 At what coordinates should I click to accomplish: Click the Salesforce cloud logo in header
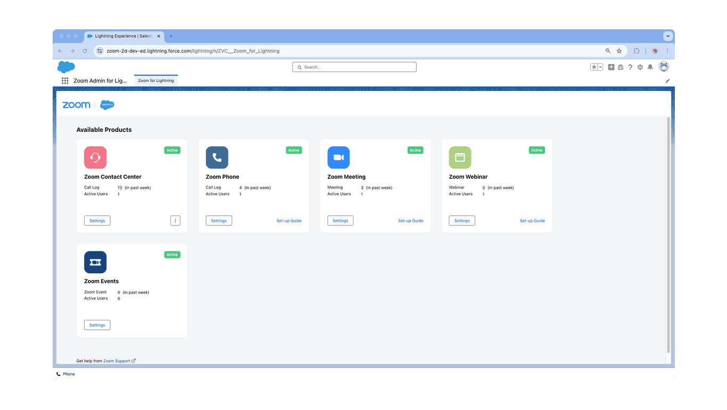66,67
